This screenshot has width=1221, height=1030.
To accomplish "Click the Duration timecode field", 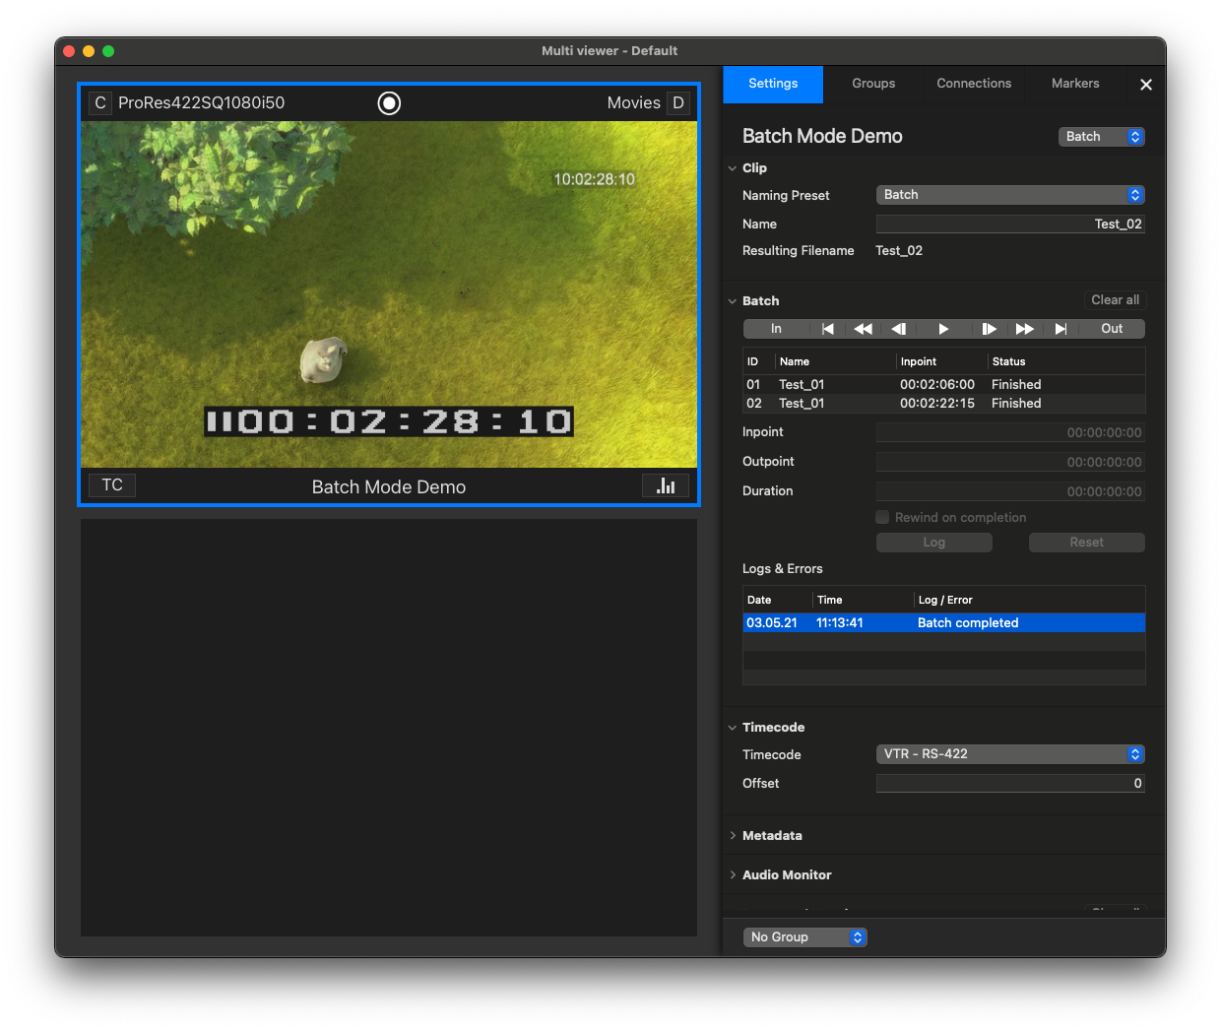I will tap(1010, 491).
